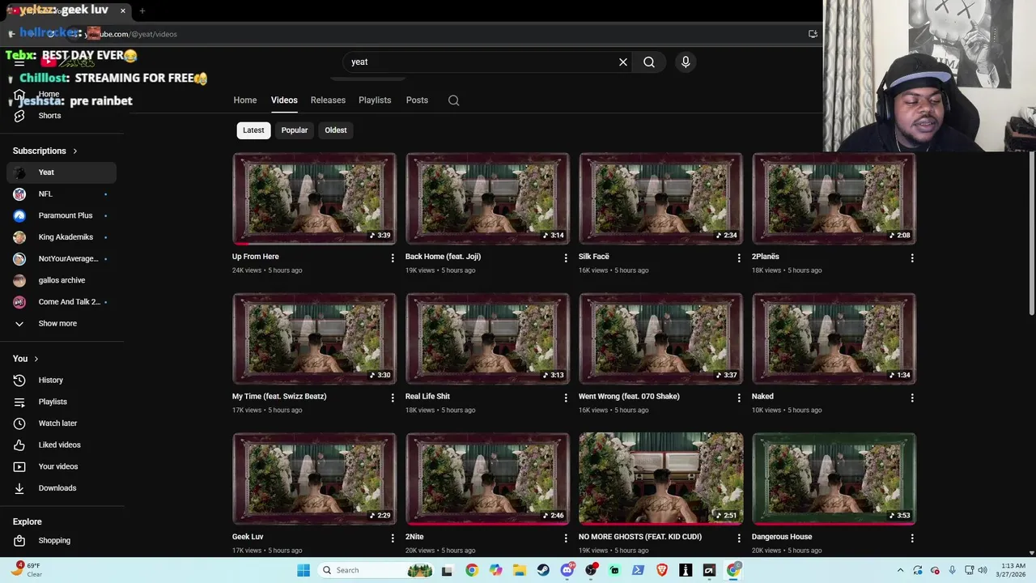This screenshot has width=1036, height=583.
Task: Open the options menu for Real Life Shit
Action: pyautogui.click(x=566, y=398)
